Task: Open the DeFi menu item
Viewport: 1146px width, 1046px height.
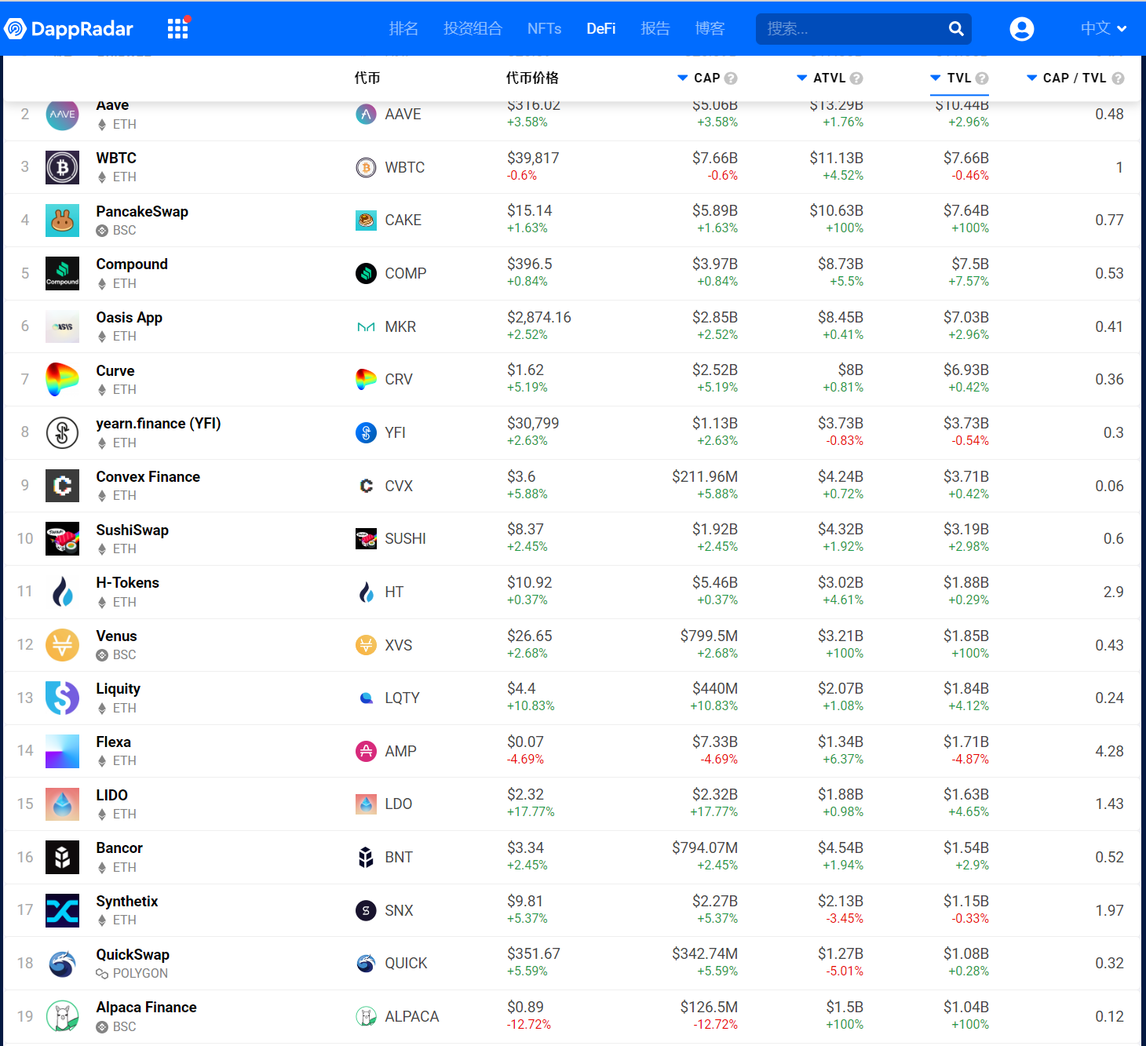Action: [600, 29]
